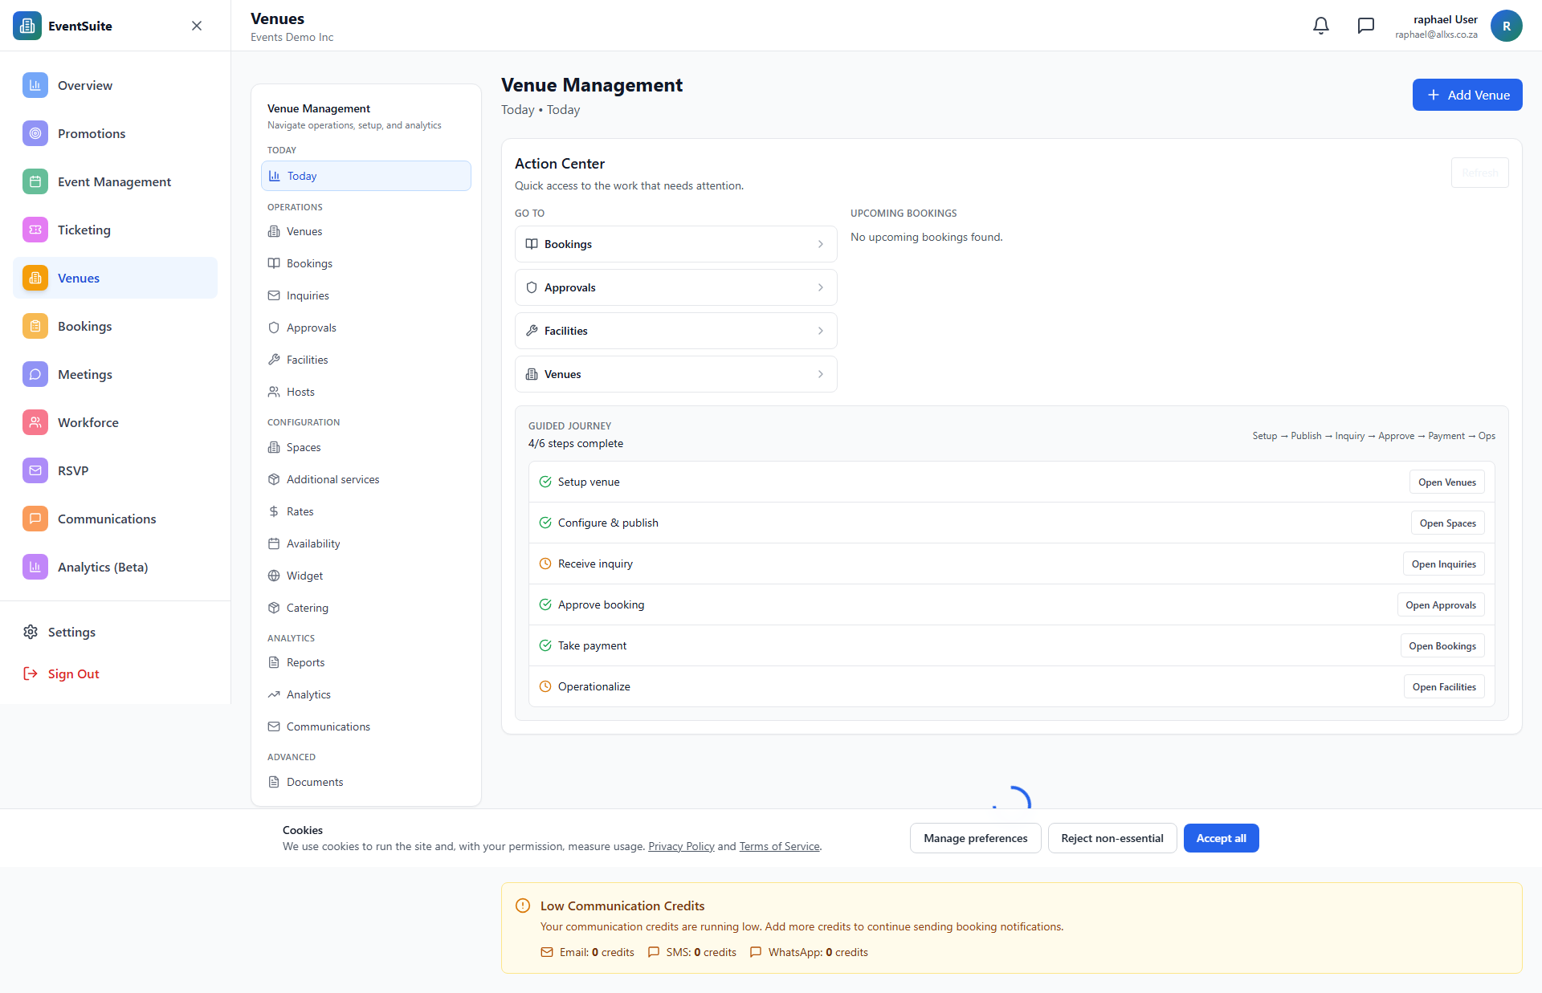Image resolution: width=1542 pixels, height=993 pixels.
Task: Expand the Approvals quick-access chevron
Action: pos(820,287)
